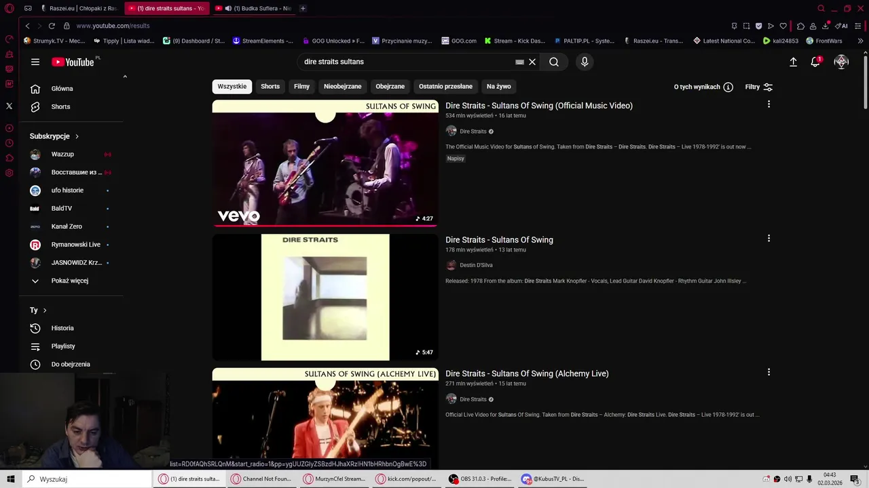Take a snapshot with browser toolbar icon
Image resolution: width=869 pixels, height=488 pixels.
point(746,26)
